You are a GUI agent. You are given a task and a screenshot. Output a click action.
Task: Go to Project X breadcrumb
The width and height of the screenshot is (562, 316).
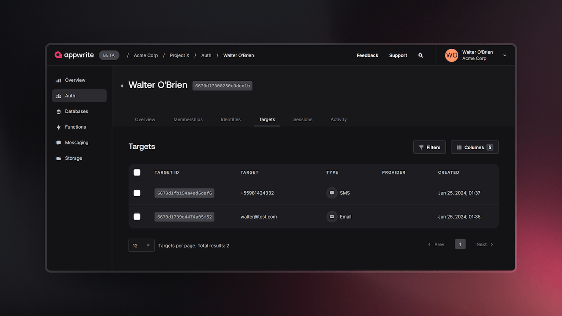(x=180, y=55)
